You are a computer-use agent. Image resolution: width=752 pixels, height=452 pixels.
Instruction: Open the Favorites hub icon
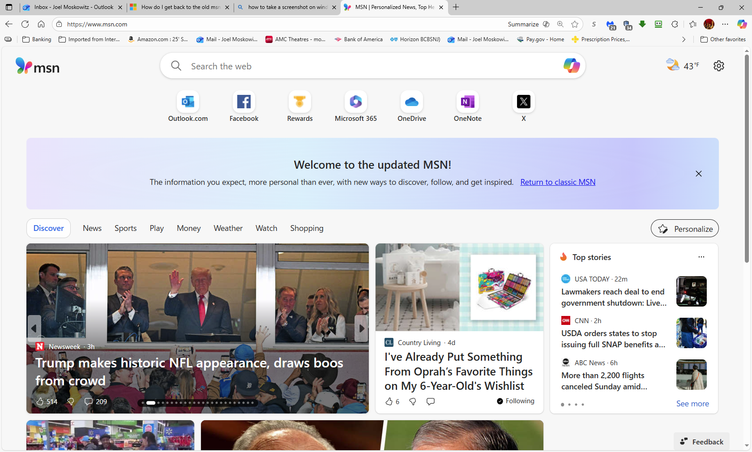693,24
